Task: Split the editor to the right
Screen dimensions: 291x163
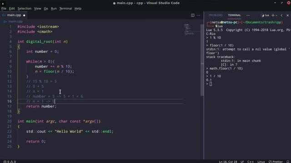Action: 193,15
